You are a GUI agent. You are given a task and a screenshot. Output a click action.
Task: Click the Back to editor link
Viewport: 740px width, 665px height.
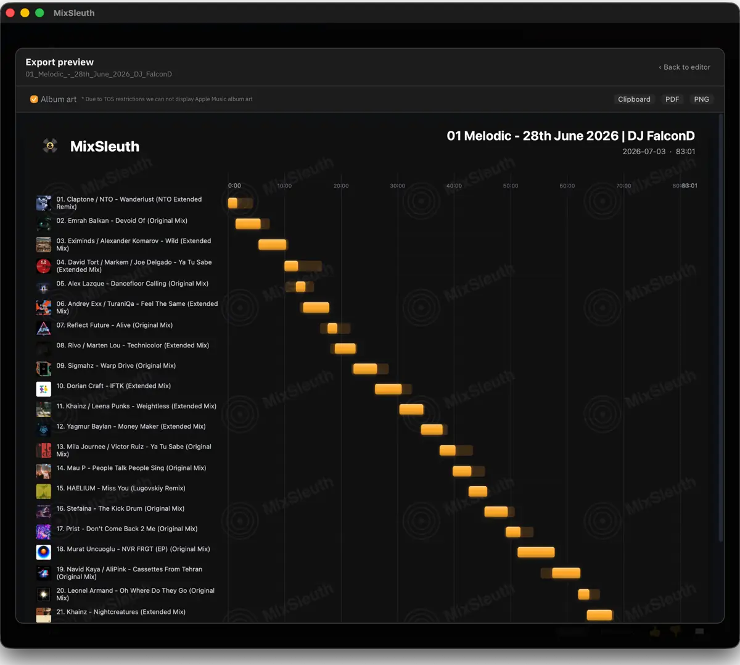click(x=684, y=67)
